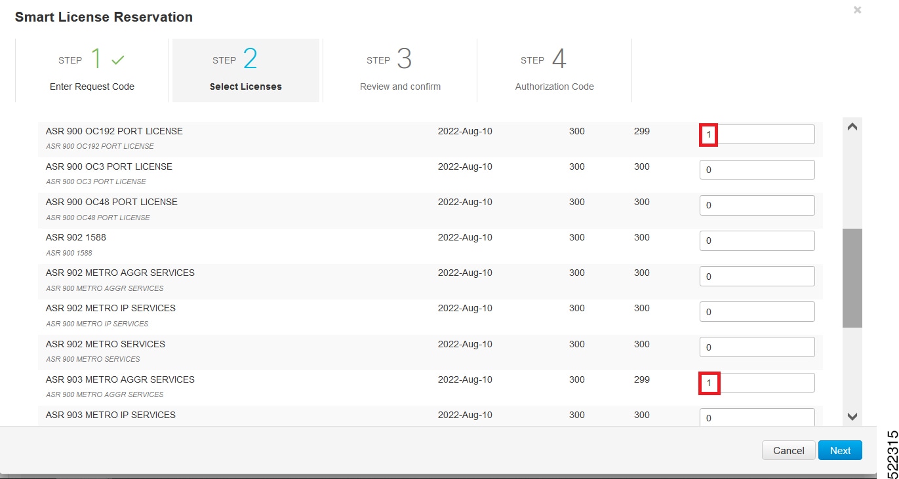Select the ASR 902 1588 license name

(75, 237)
